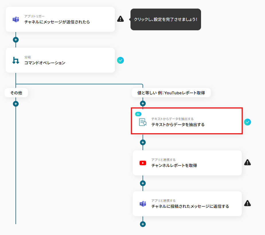Add a step under the その他 branch

16,104
